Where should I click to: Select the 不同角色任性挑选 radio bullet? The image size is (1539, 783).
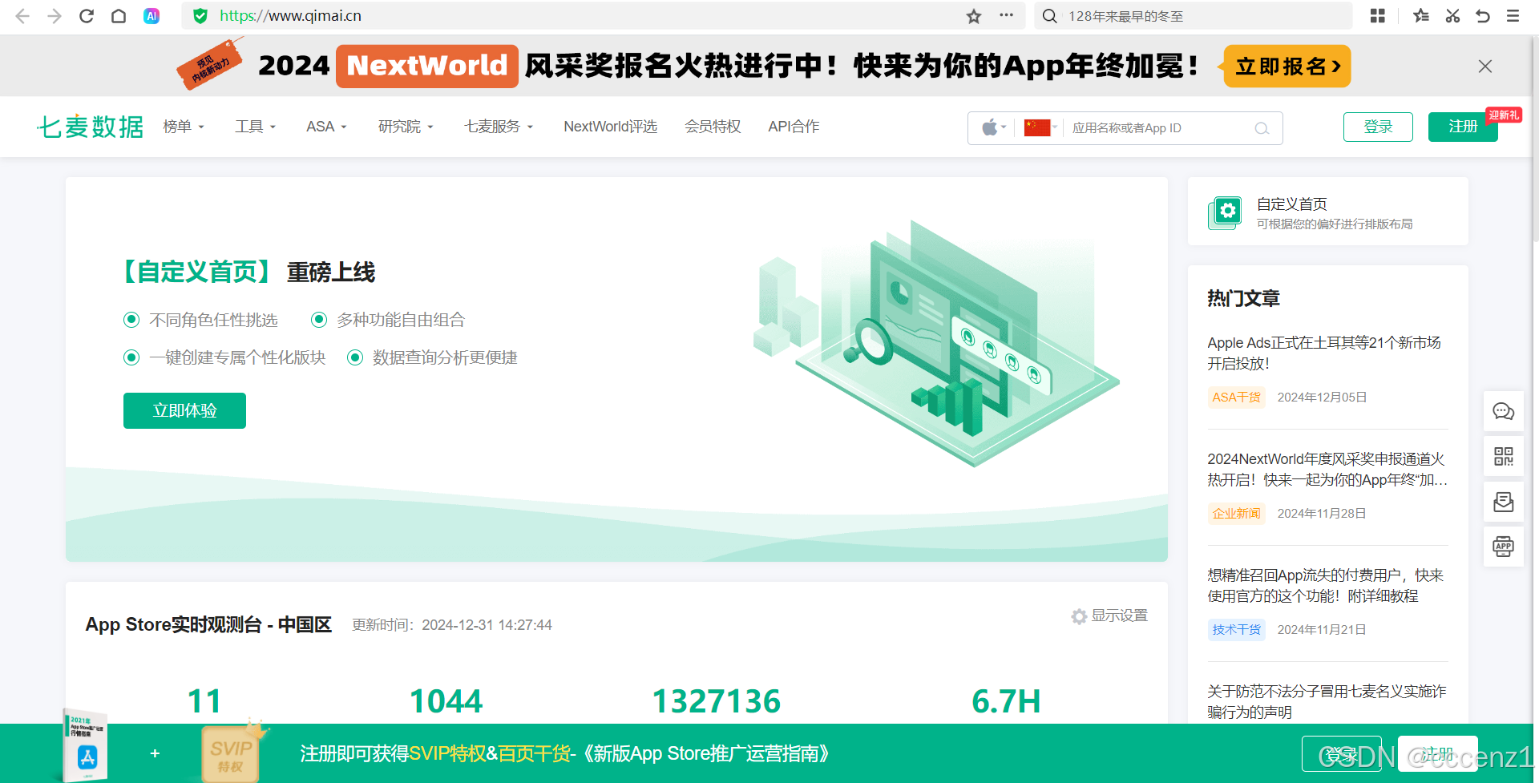click(x=131, y=320)
